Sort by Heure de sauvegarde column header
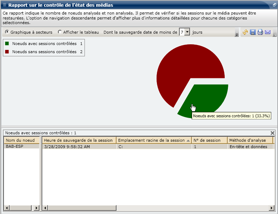The image size is (278, 214). [78, 140]
